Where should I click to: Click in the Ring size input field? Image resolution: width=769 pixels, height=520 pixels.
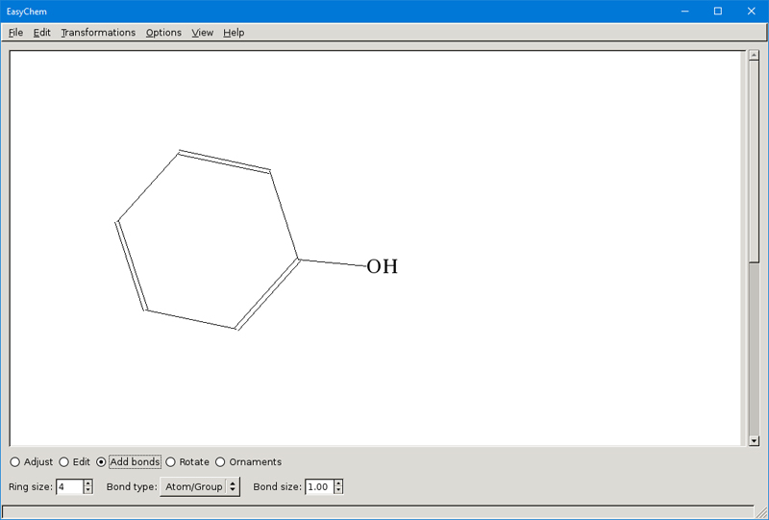tap(69, 487)
